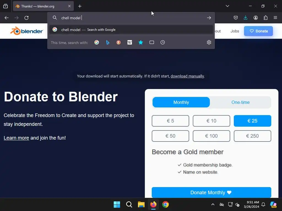Open the clock showing 9:51 AM
The height and width of the screenshot is (211, 282).
coord(251,204)
